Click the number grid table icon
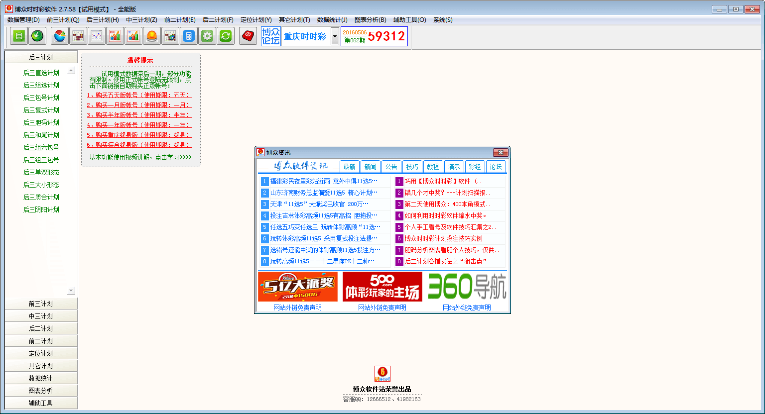The image size is (765, 414). [x=78, y=36]
